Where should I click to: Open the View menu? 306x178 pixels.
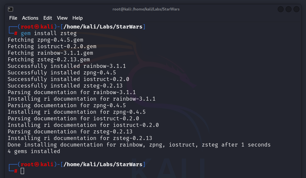[x=62, y=18]
